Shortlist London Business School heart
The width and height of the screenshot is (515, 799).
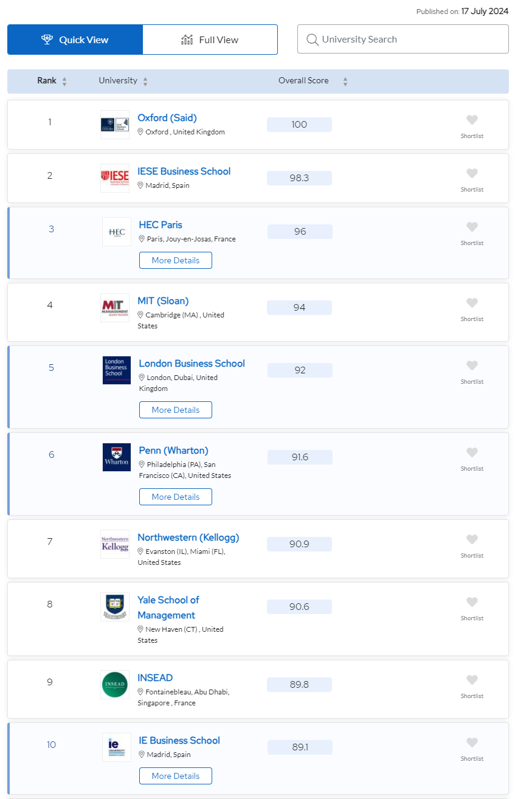tap(472, 365)
